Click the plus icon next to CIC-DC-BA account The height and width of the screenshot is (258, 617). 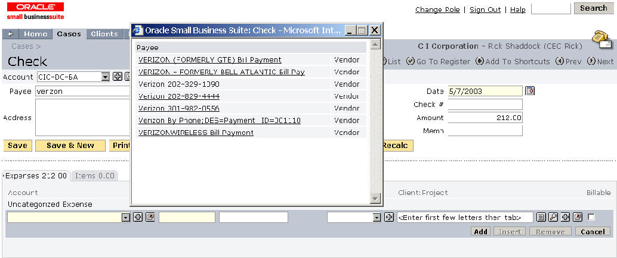[x=118, y=77]
